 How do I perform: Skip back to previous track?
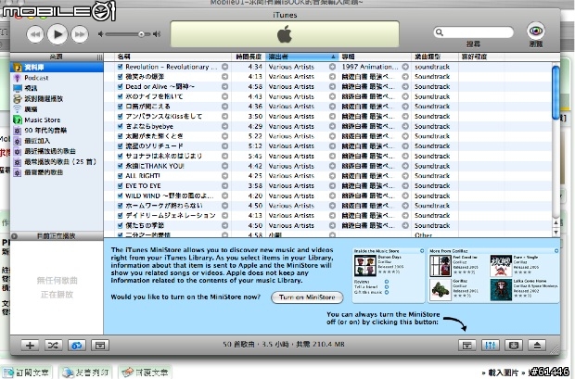pos(35,34)
